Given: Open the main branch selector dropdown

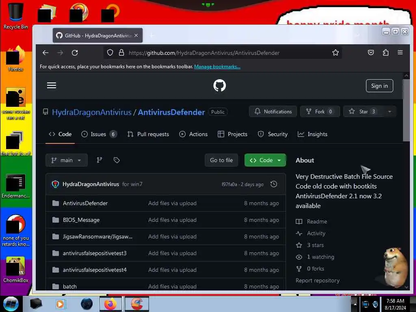Looking at the screenshot, I should pos(66,160).
